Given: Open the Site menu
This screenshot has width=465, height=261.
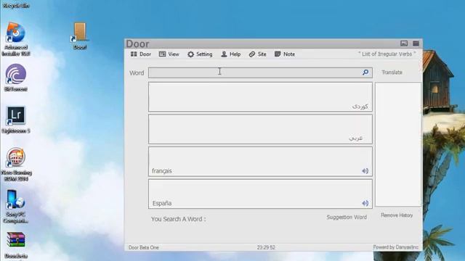Looking at the screenshot, I should [258, 54].
